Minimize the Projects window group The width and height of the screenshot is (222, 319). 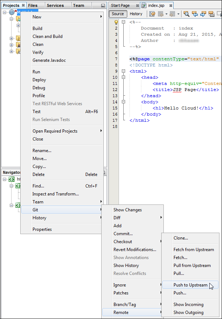click(103, 6)
